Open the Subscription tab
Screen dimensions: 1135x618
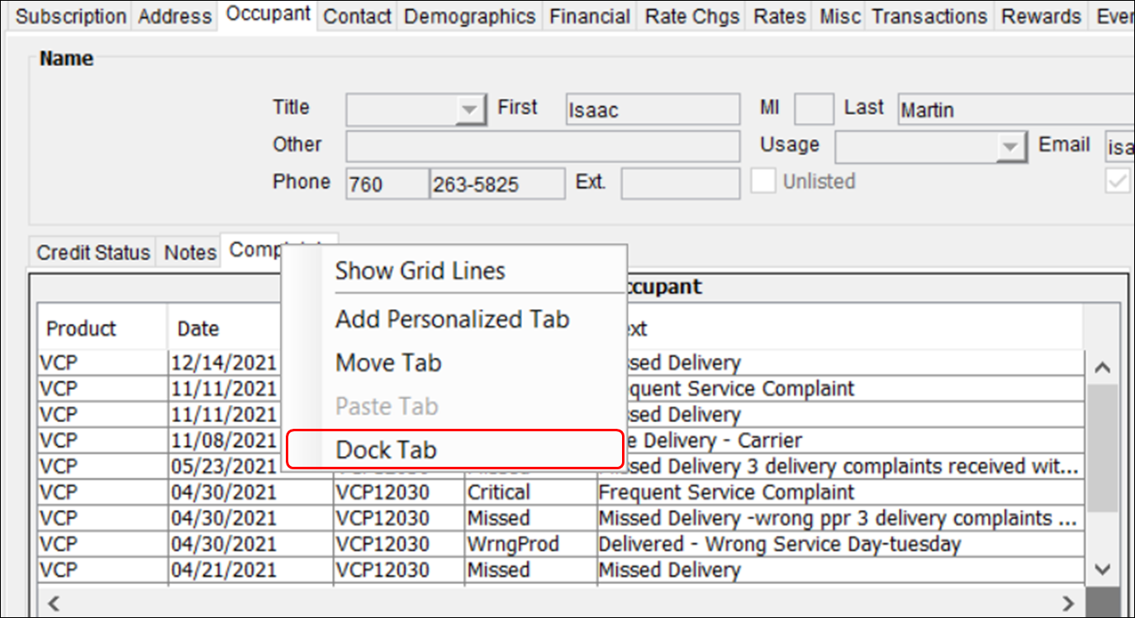71,17
